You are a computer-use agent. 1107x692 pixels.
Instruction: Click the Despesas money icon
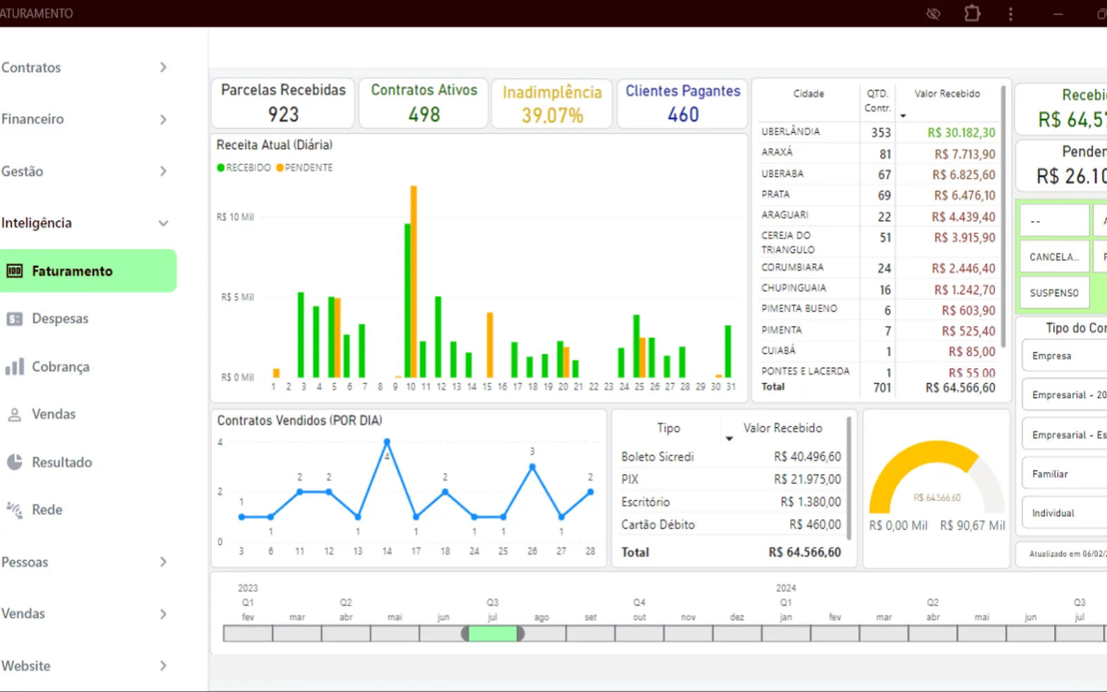15,318
